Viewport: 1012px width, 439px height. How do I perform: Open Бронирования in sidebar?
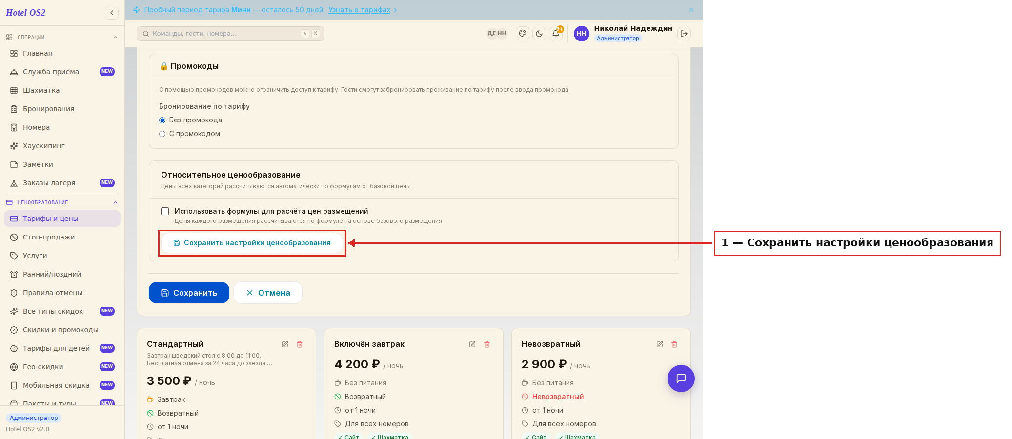coord(62,109)
